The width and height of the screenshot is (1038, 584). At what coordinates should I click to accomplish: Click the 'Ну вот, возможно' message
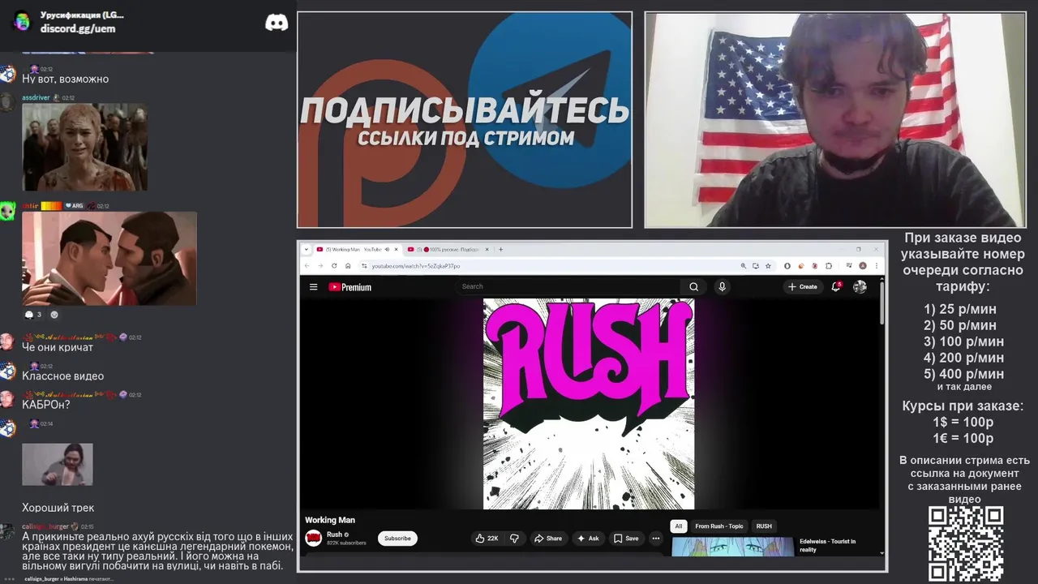click(65, 79)
